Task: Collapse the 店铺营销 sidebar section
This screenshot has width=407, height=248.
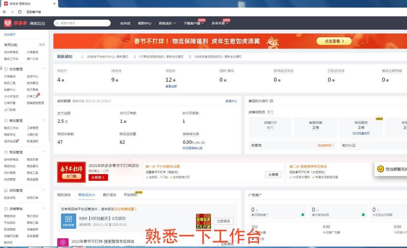Action: pos(43,208)
